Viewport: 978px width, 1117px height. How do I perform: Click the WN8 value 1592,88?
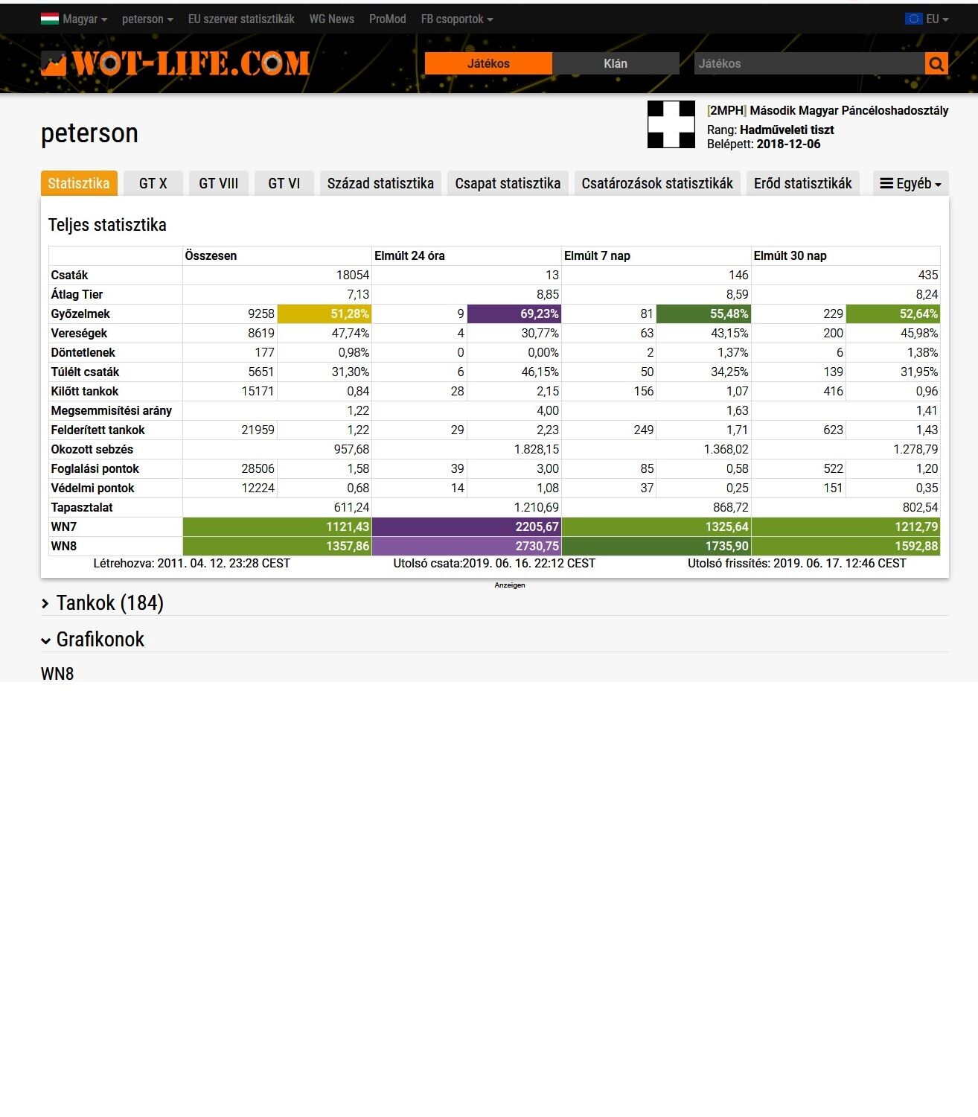[x=916, y=546]
